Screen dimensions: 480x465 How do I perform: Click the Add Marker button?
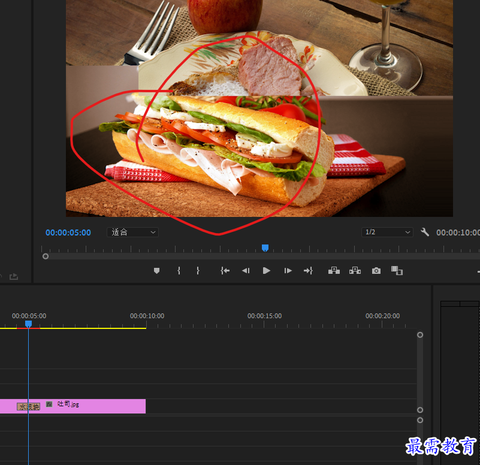point(156,271)
